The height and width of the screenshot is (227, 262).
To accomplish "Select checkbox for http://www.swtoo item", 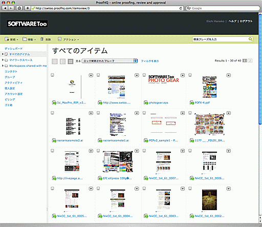I will click(98, 75).
